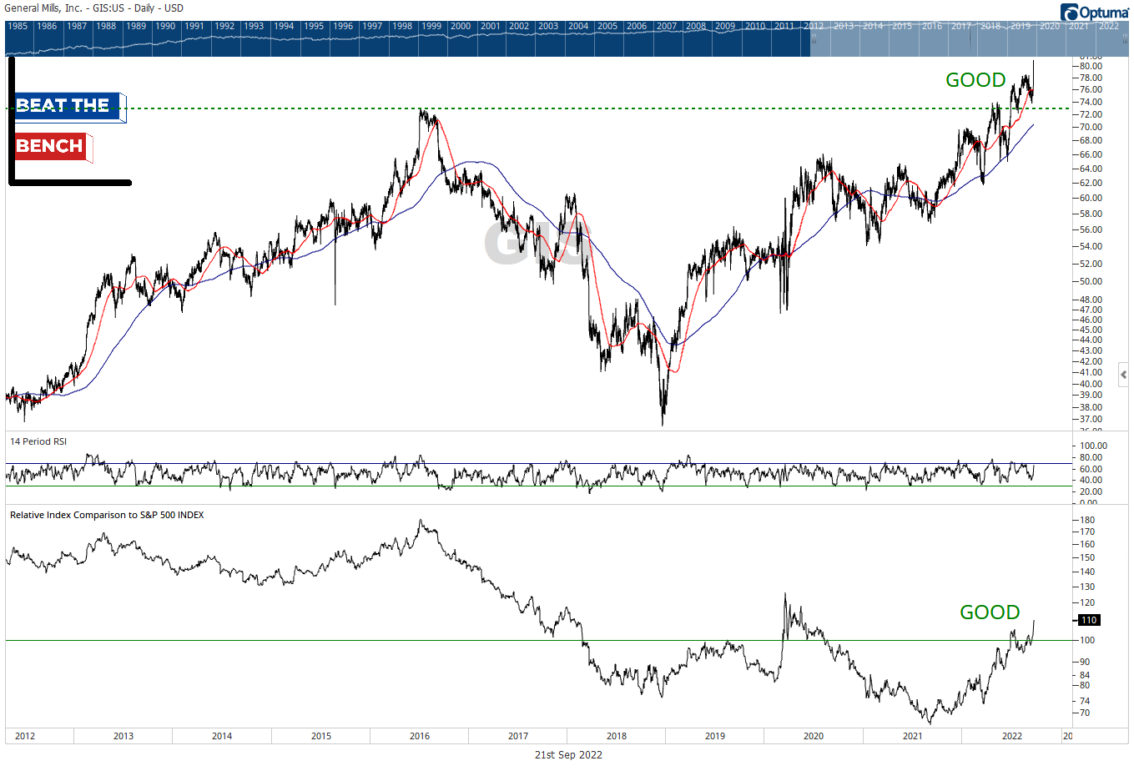Click the black 110 value tag on the axis
The image size is (1134, 771).
pos(1089,620)
